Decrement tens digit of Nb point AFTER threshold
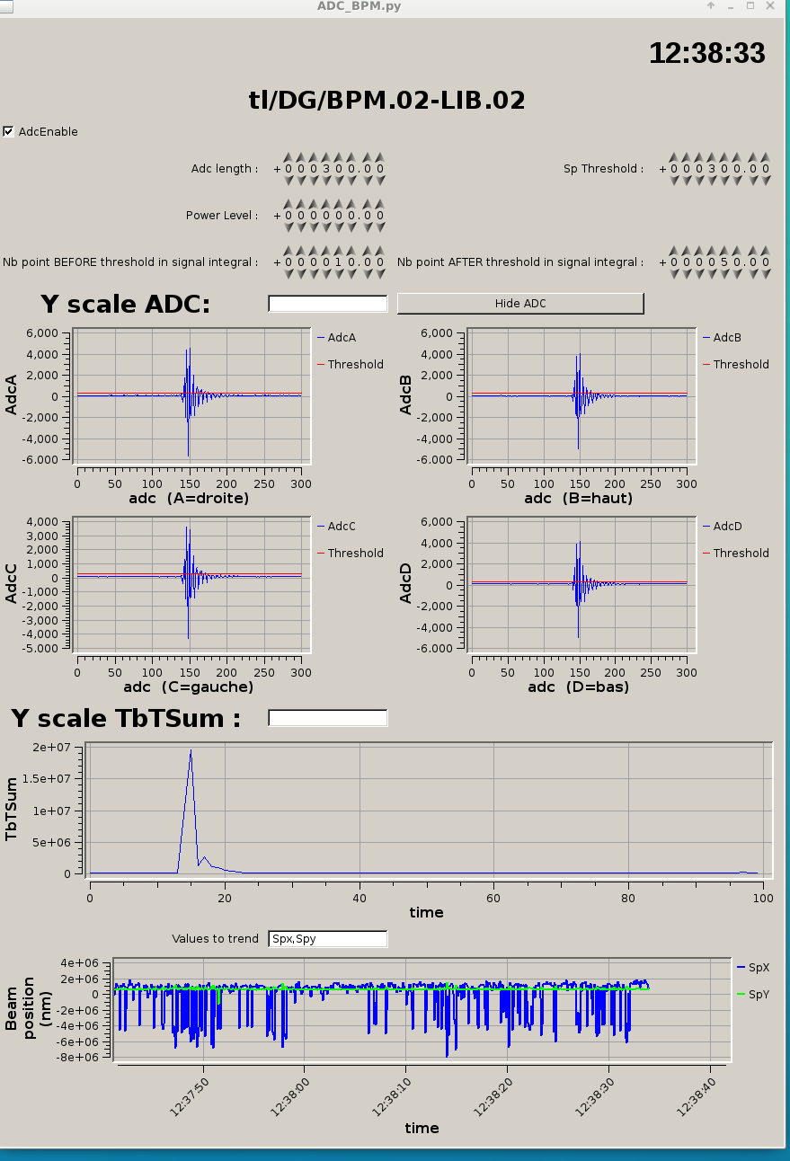The height and width of the screenshot is (1161, 790). point(724,274)
